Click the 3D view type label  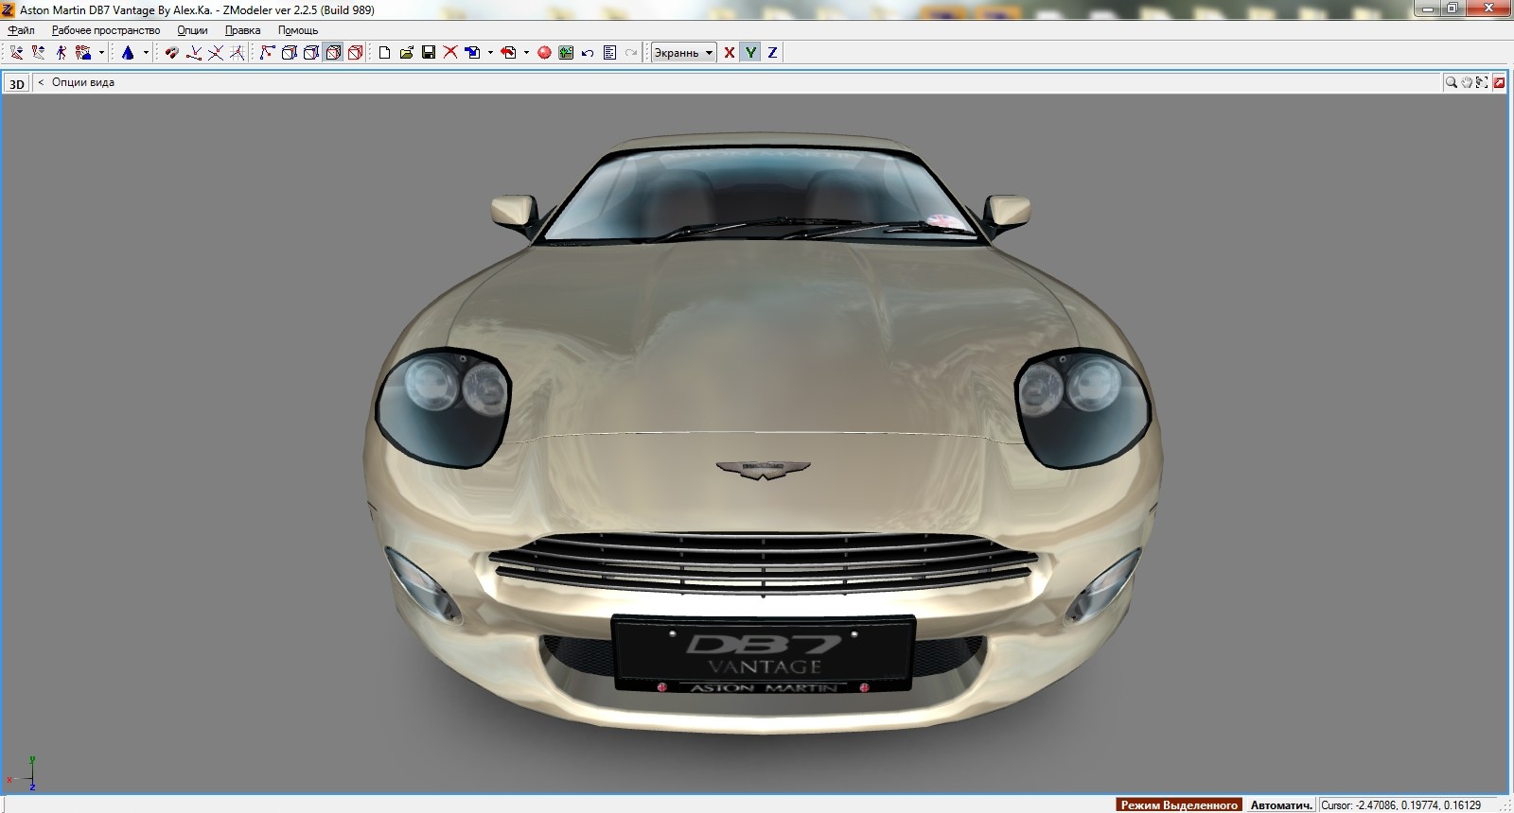(x=17, y=84)
